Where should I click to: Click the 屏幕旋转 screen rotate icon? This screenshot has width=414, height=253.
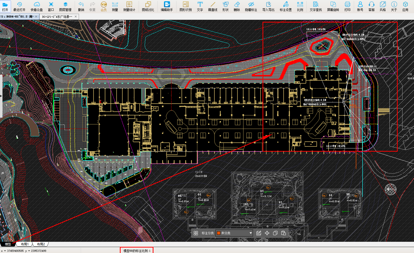pos(333,6)
